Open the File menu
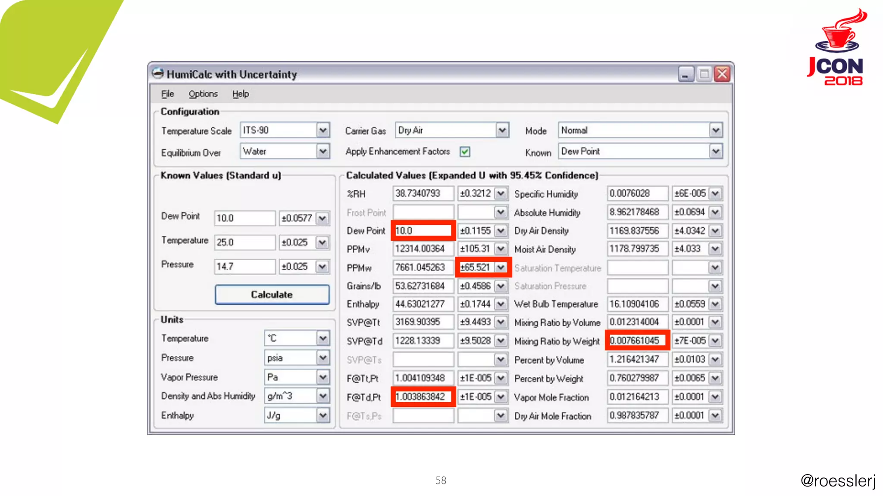 coord(167,94)
